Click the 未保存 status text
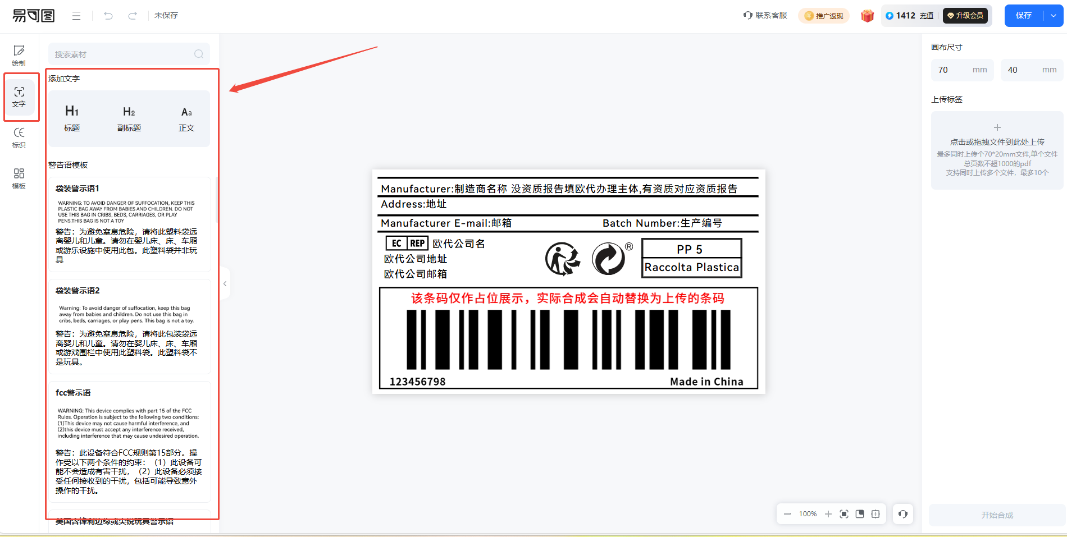 click(x=166, y=15)
